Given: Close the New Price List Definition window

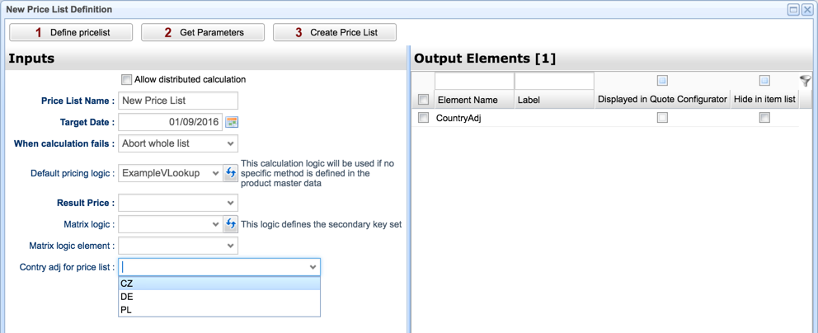Looking at the screenshot, I should [807, 10].
